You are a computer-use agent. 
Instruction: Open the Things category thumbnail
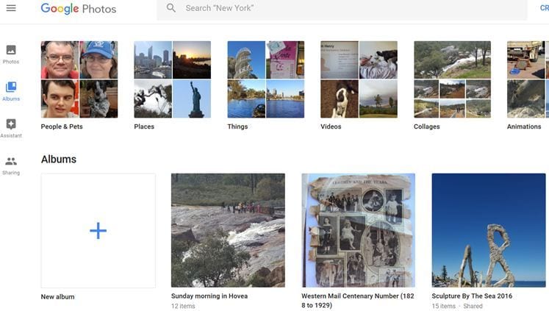coord(265,79)
